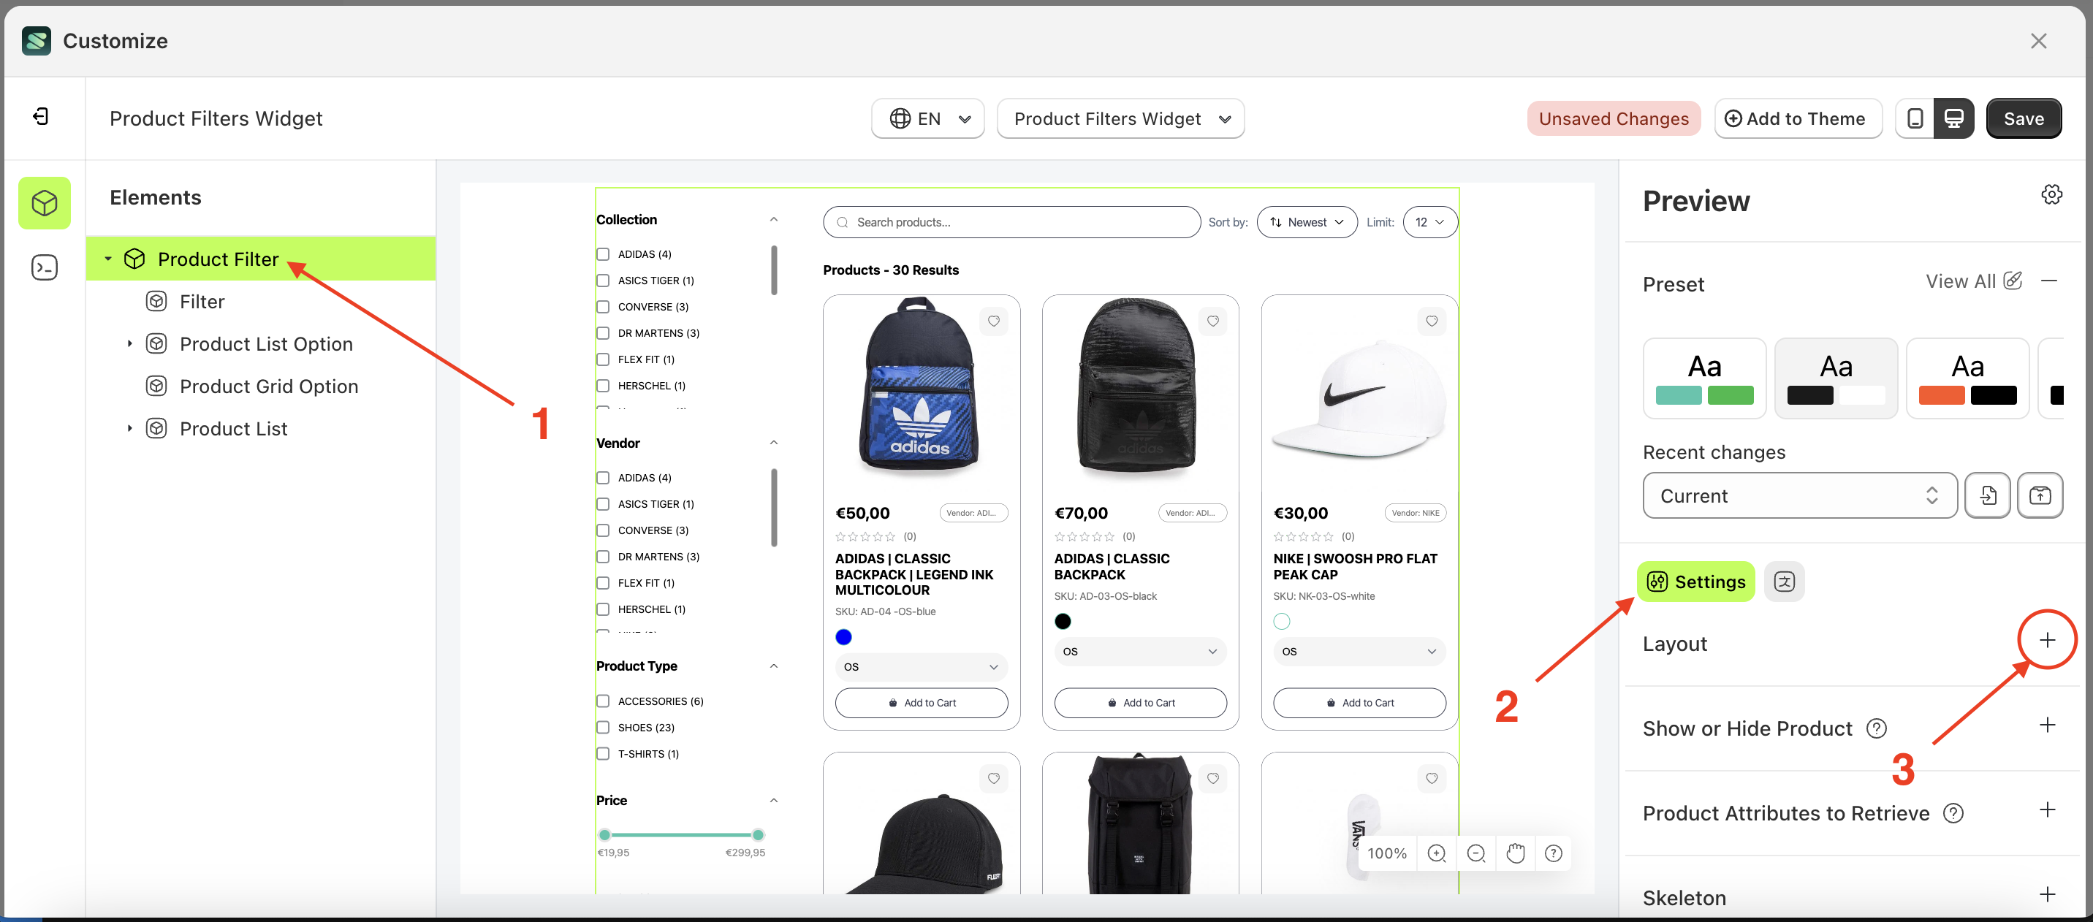
Task: Switch to mobile device preview icon
Action: click(1914, 118)
